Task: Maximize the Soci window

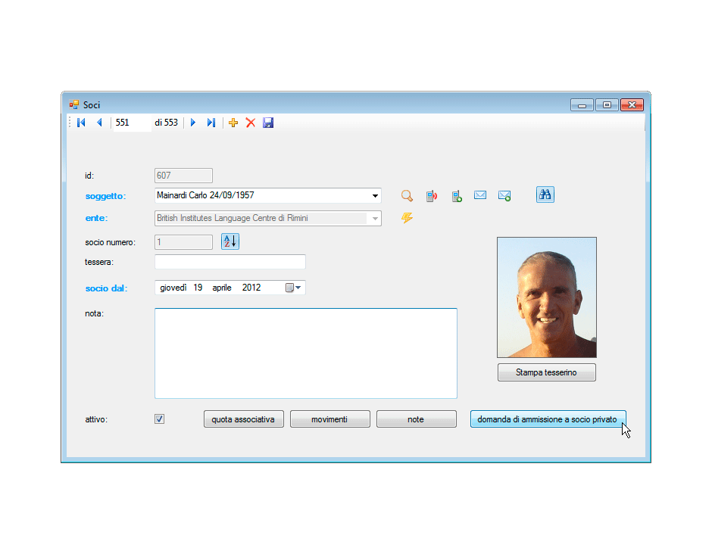Action: pyautogui.click(x=607, y=105)
